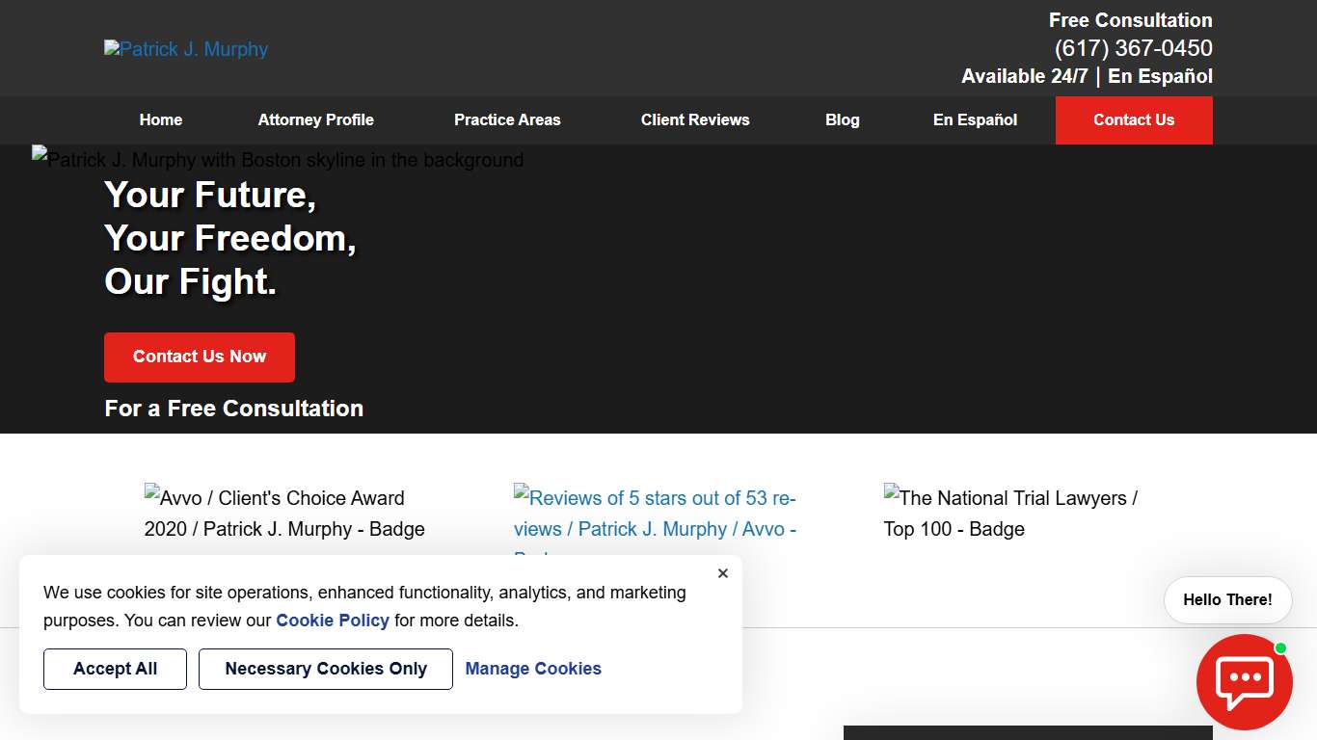Viewport: 1317px width, 740px height.
Task: Open the live chat bubble icon
Action: 1244,681
